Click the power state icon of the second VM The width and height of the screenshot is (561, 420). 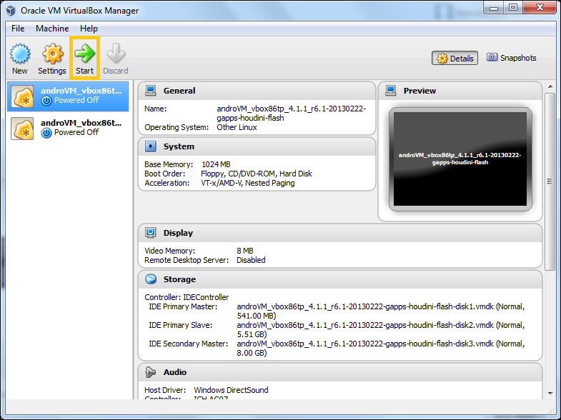coord(46,133)
